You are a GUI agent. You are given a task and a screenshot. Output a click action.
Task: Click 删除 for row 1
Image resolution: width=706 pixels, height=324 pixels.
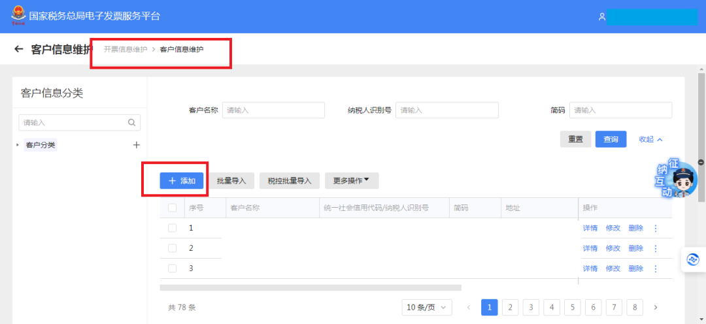(x=636, y=228)
